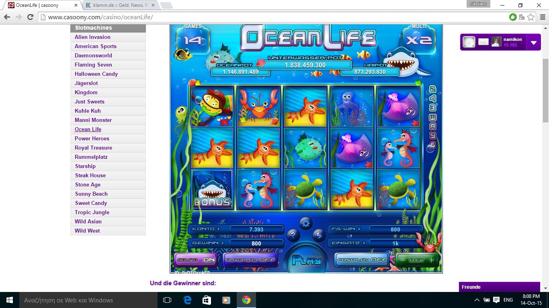
Task: Click the browser forward arrow
Action: [x=18, y=17]
